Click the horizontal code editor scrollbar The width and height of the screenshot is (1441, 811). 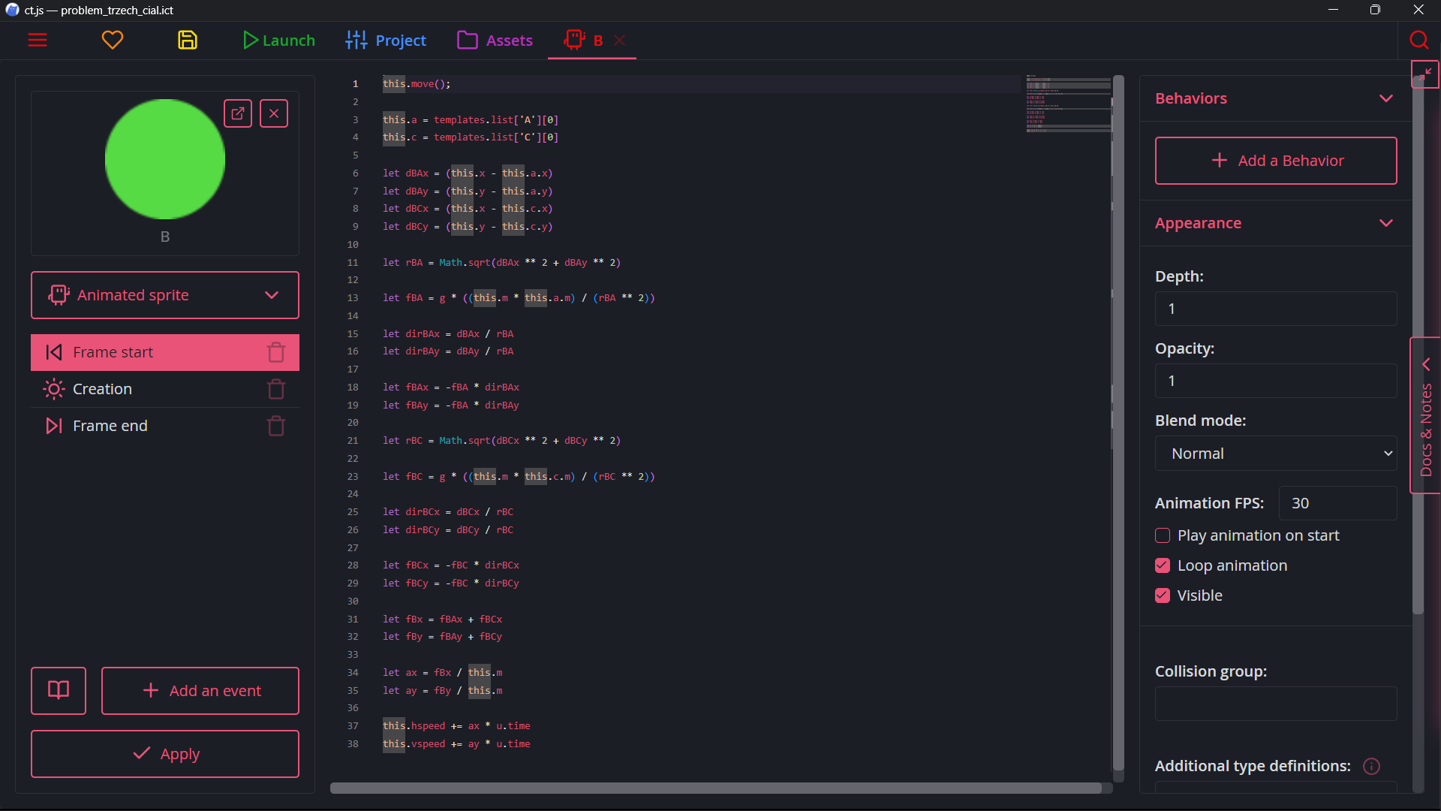pyautogui.click(x=716, y=788)
